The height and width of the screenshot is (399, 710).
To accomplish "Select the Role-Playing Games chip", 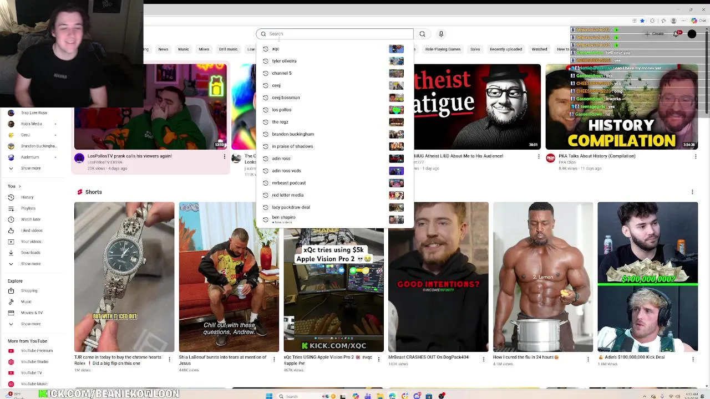I will [x=443, y=49].
